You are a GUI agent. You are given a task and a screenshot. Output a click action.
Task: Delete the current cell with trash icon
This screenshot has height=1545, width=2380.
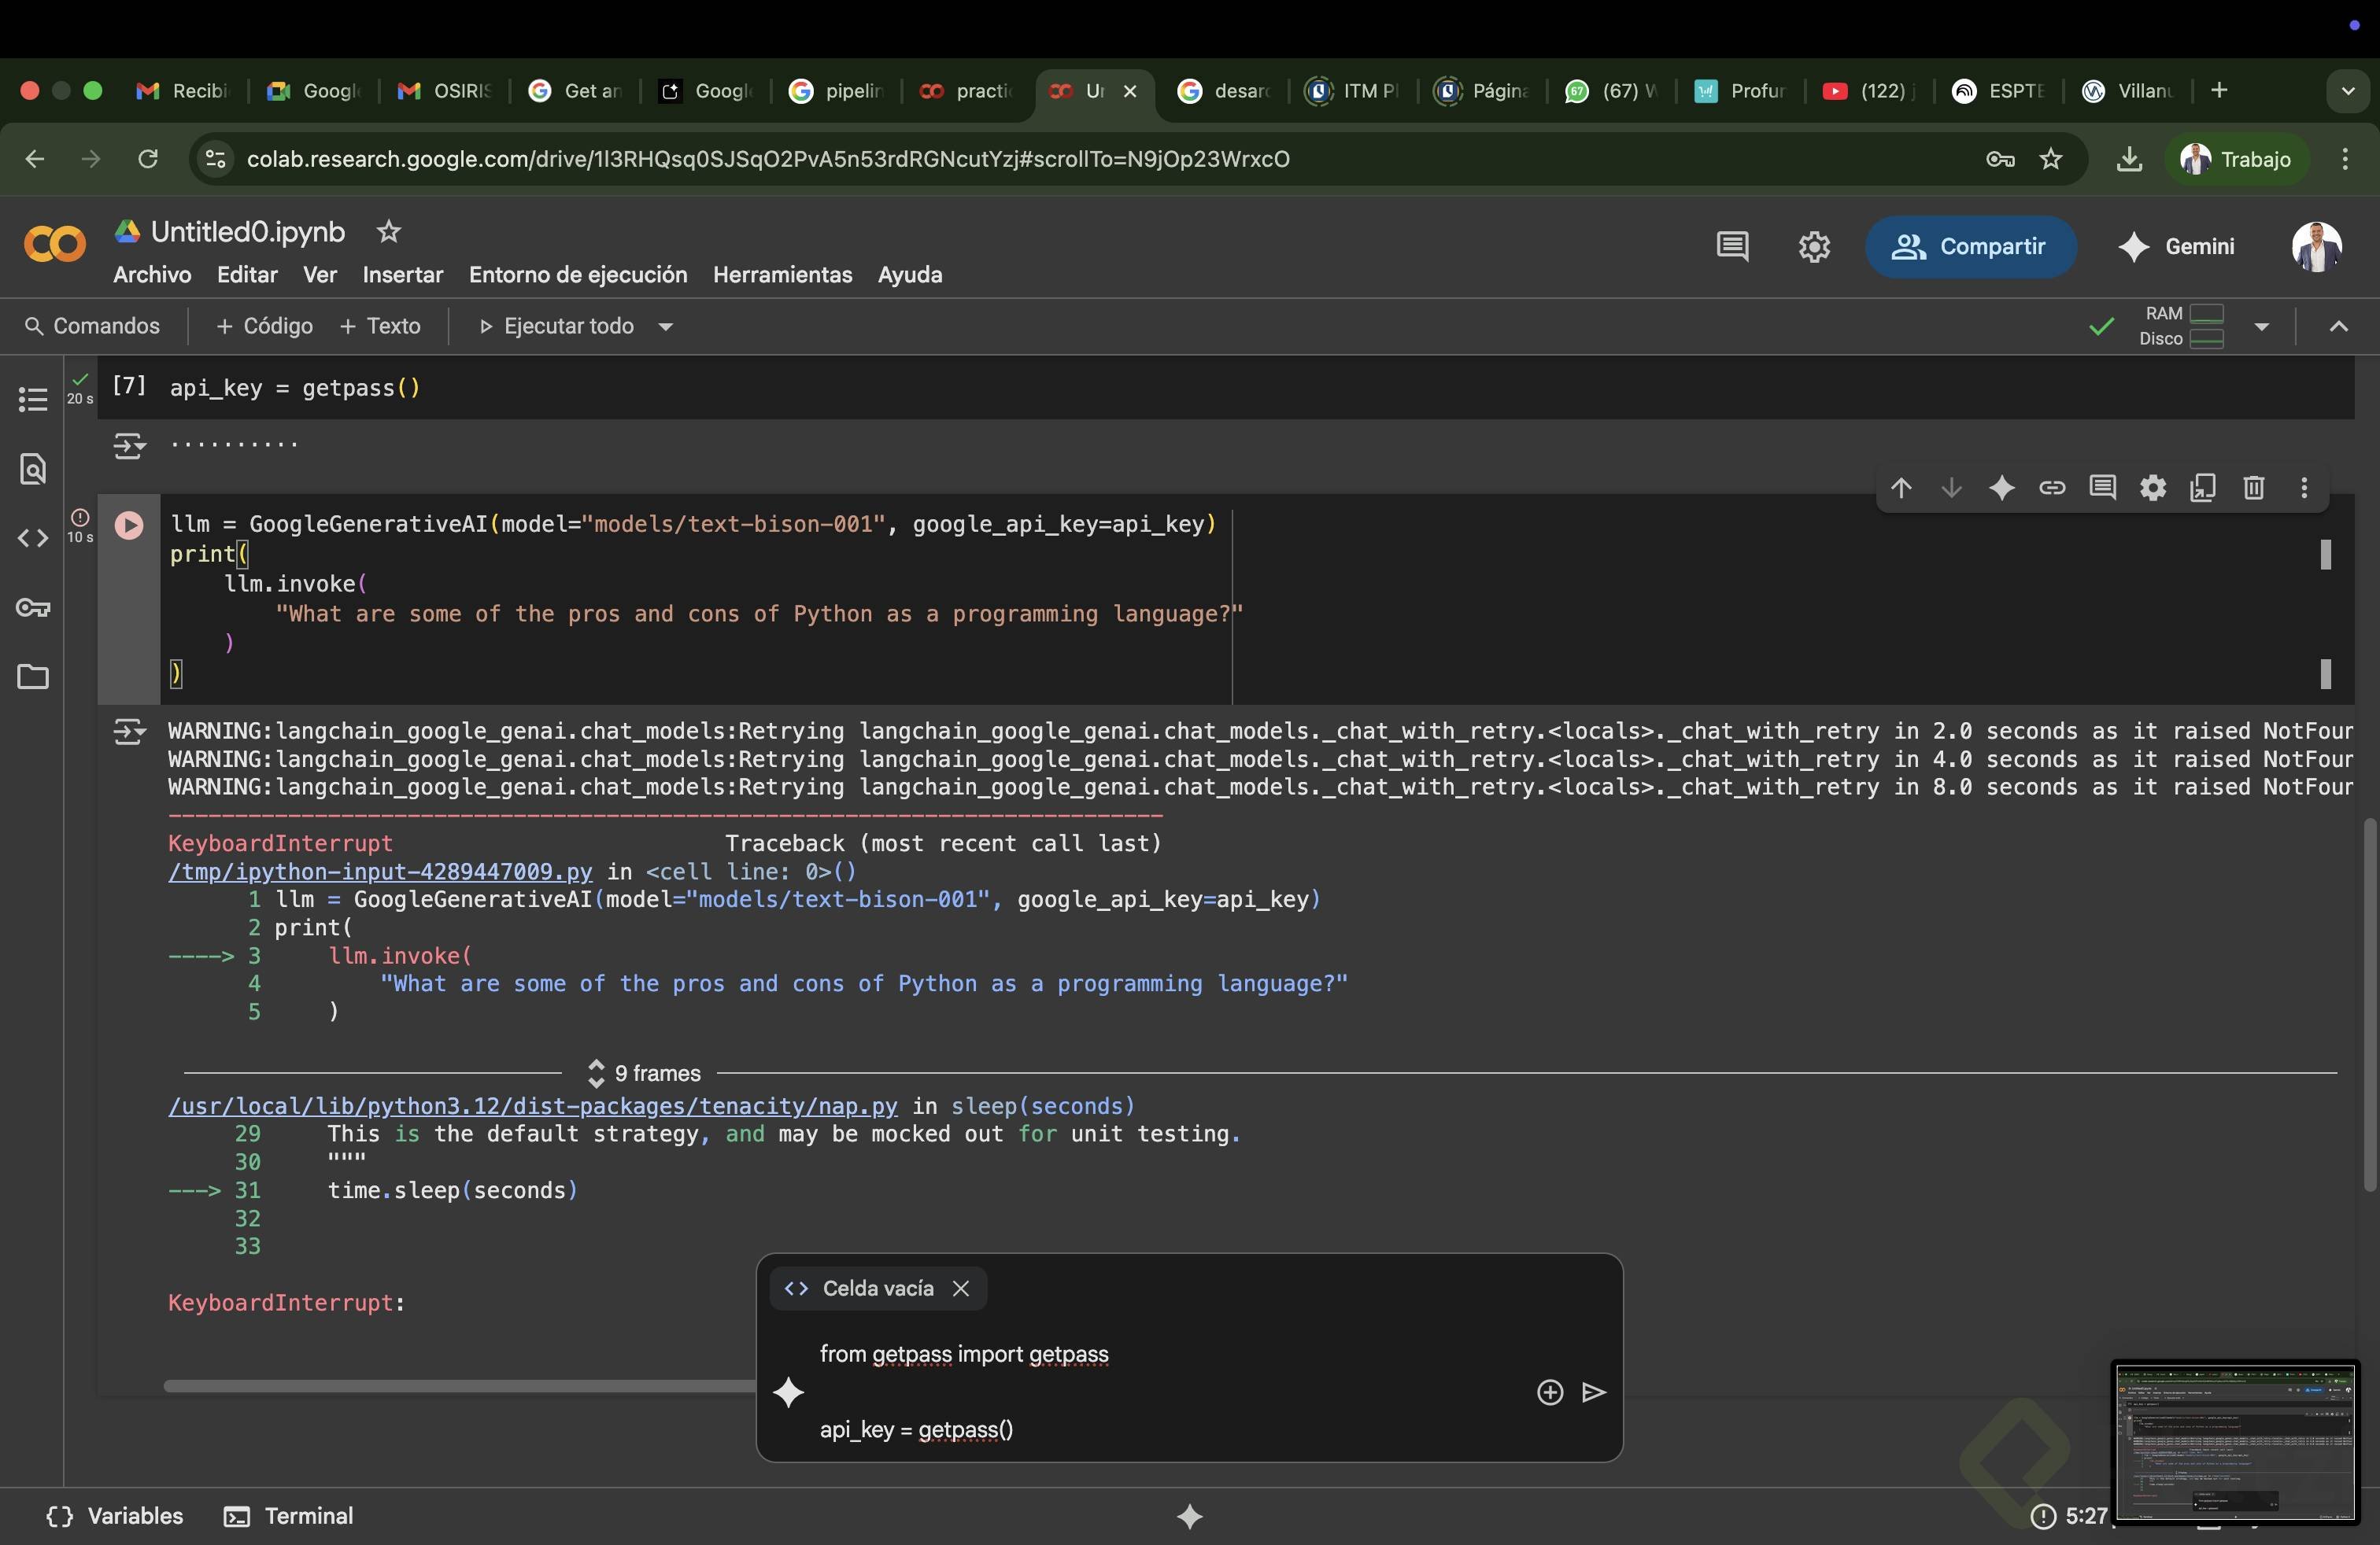[x=2253, y=488]
